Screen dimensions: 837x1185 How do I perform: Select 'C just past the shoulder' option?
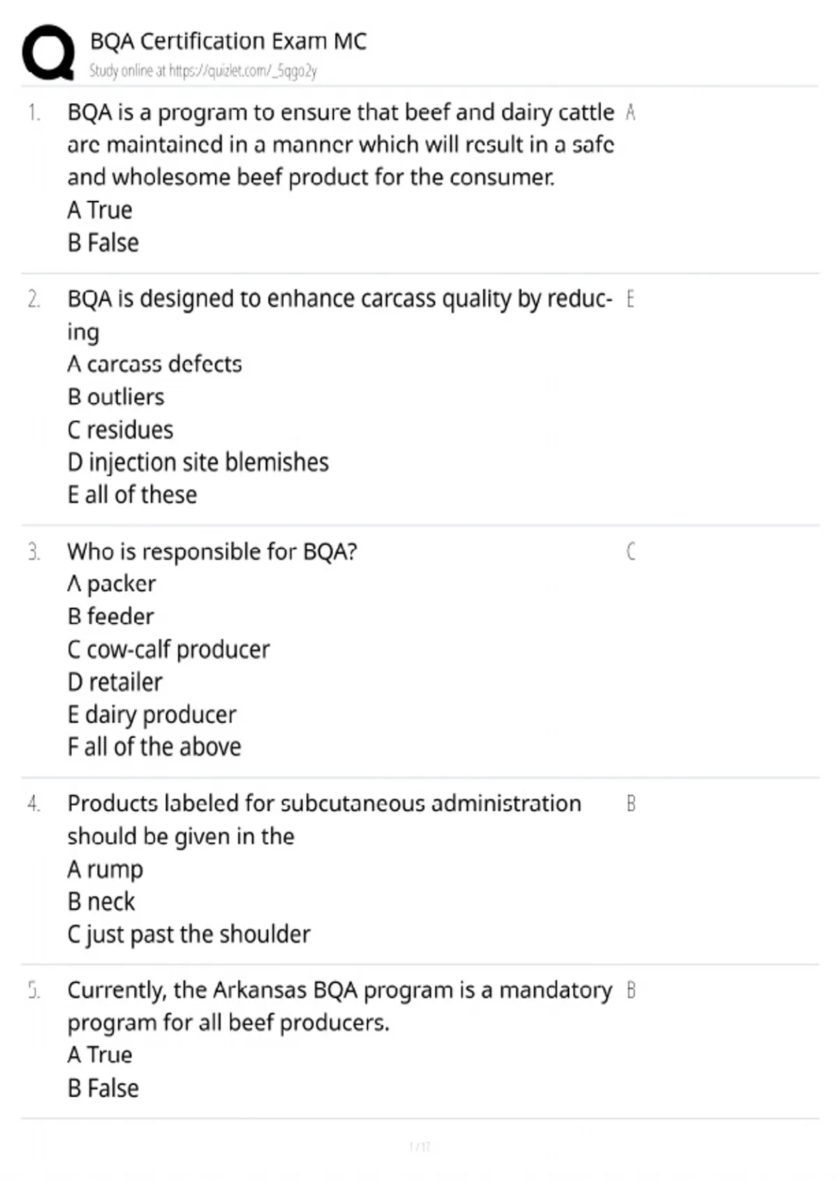(x=189, y=935)
